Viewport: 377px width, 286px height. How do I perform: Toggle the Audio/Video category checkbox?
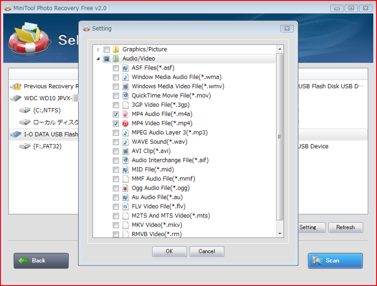point(107,58)
